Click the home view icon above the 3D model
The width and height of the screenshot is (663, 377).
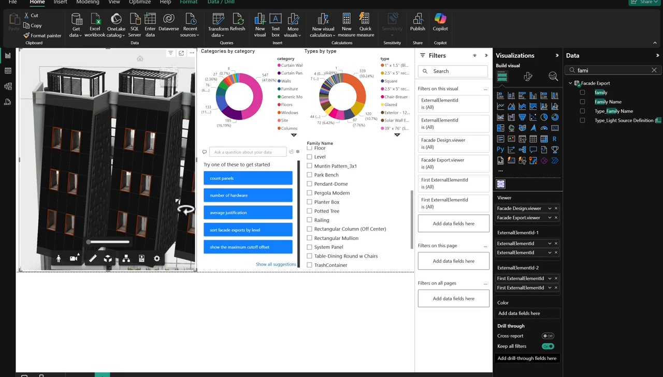tap(140, 59)
